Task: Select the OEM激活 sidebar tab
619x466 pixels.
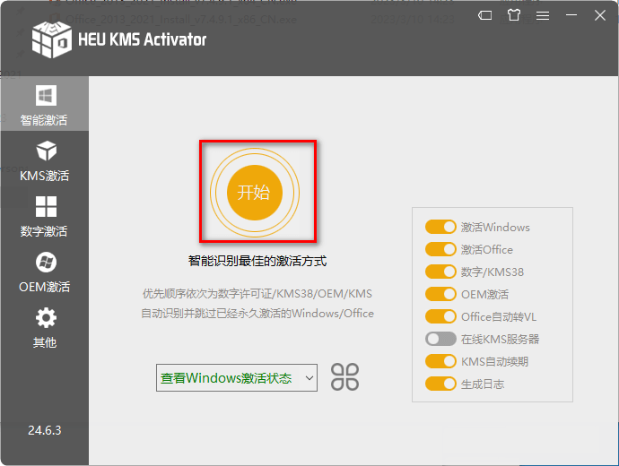Action: pos(45,272)
